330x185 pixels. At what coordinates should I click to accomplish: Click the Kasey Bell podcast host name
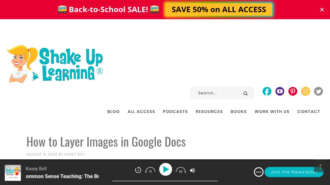point(36,169)
